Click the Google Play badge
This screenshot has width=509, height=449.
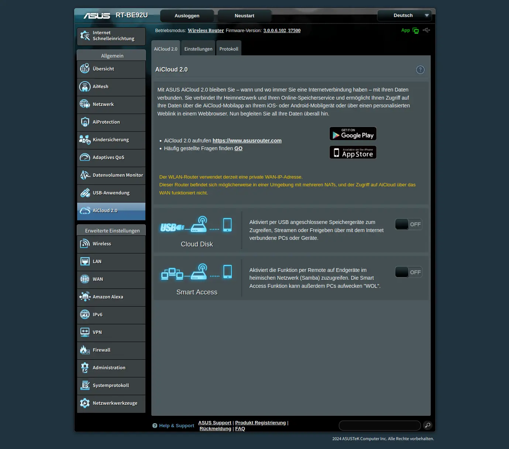(353, 134)
